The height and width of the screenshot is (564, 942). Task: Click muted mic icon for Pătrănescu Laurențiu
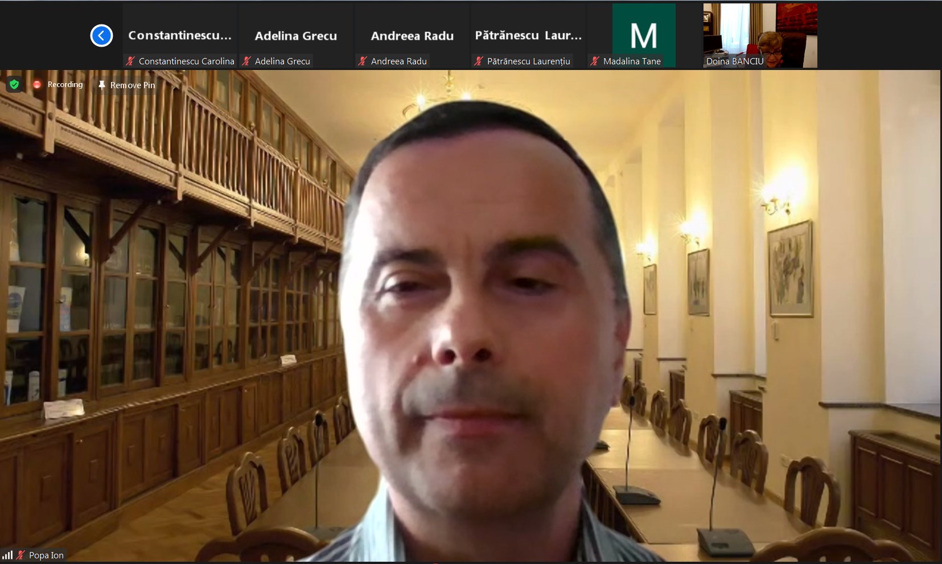[x=479, y=61]
